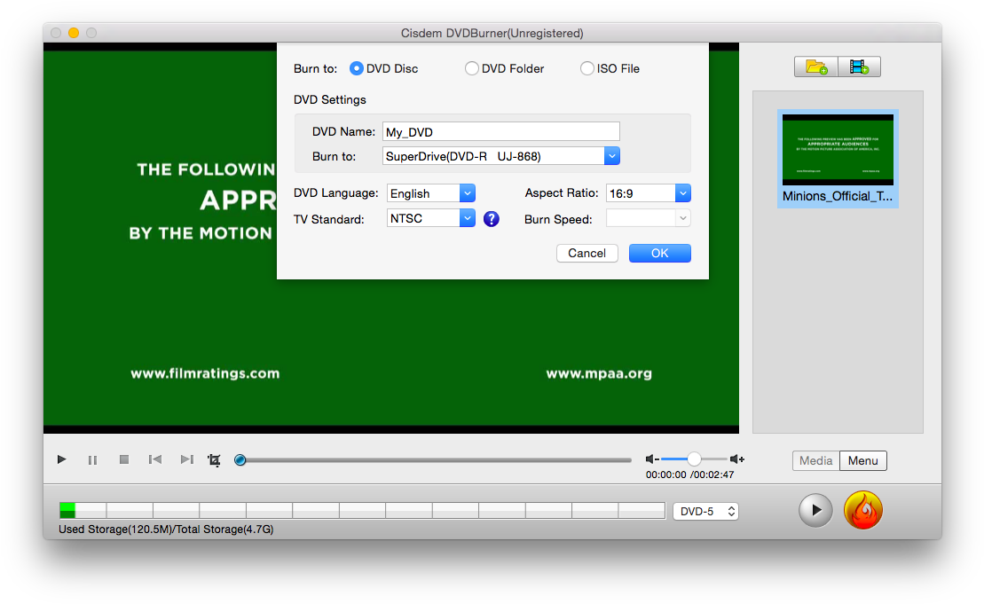Switch to the Media tab
984x604 pixels.
(x=815, y=460)
